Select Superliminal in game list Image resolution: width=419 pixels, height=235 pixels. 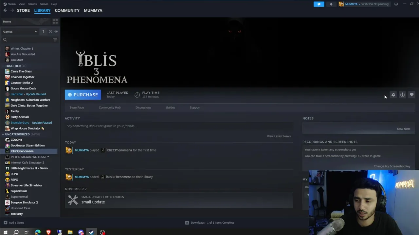tap(19, 191)
